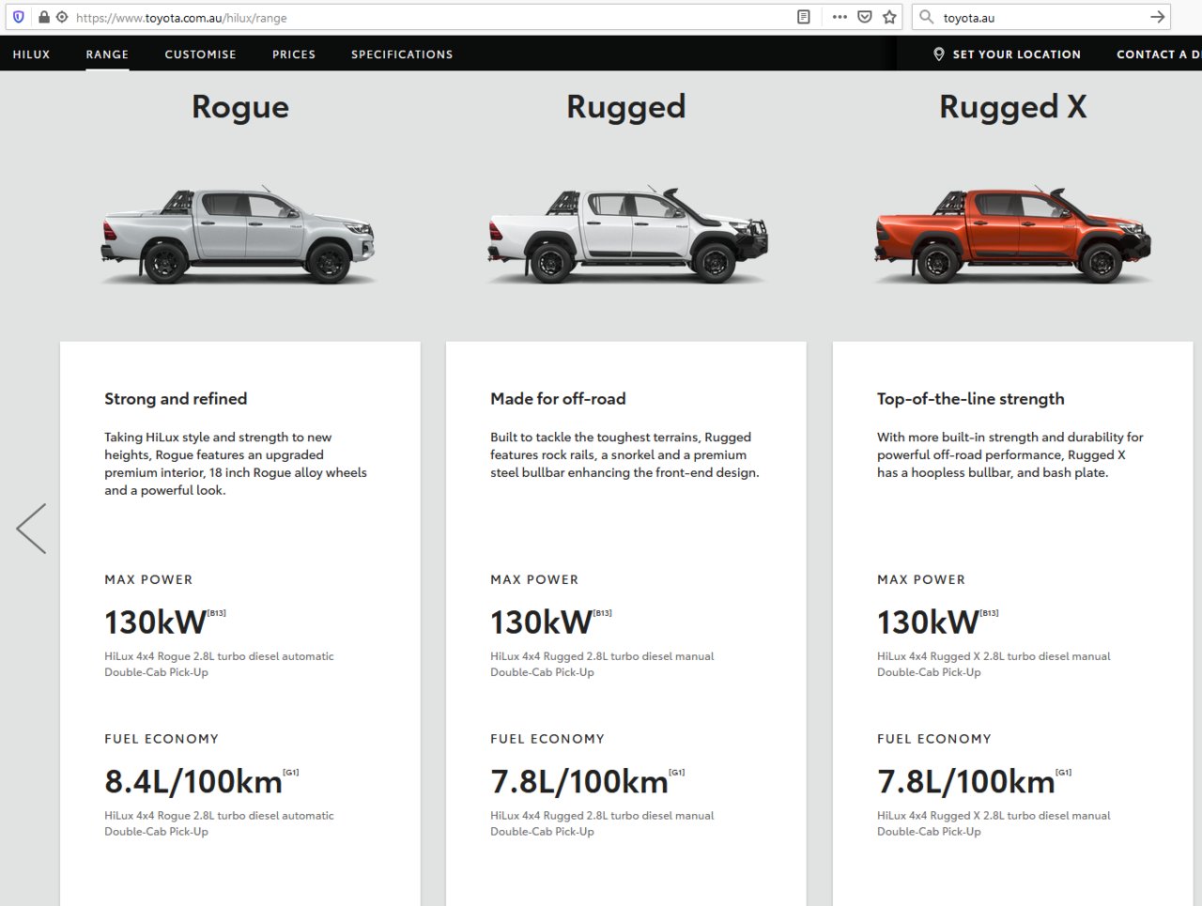Click the MAX POWER label in Rogue card
The height and width of the screenshot is (906, 1202).
pos(148,579)
